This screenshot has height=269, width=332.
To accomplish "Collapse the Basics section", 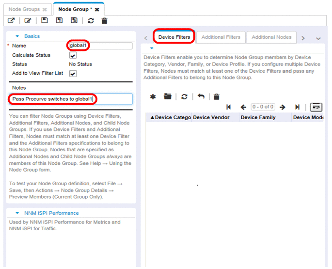I will [18, 36].
